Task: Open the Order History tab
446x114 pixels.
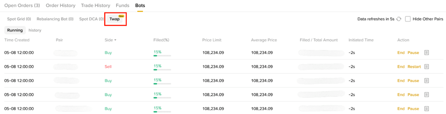Action: click(x=60, y=6)
